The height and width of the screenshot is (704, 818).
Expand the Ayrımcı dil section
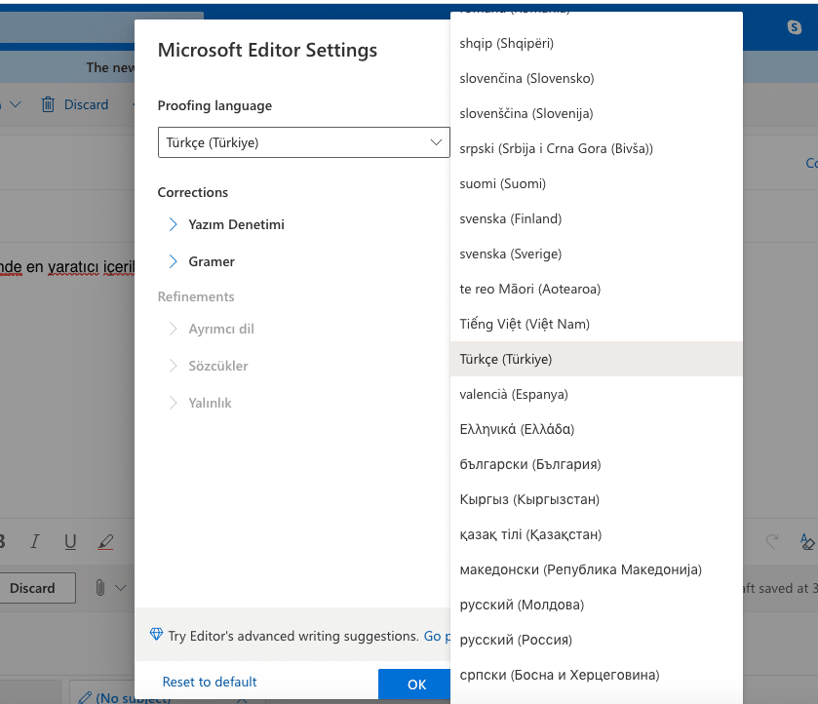point(174,329)
